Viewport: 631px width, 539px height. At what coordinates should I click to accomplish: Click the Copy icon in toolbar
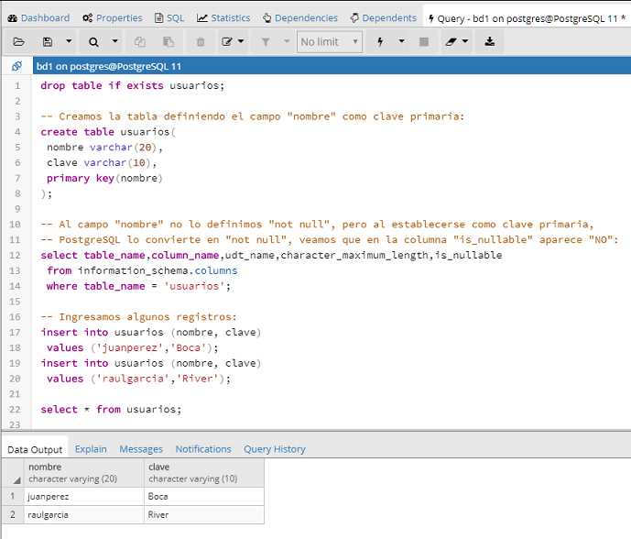139,41
